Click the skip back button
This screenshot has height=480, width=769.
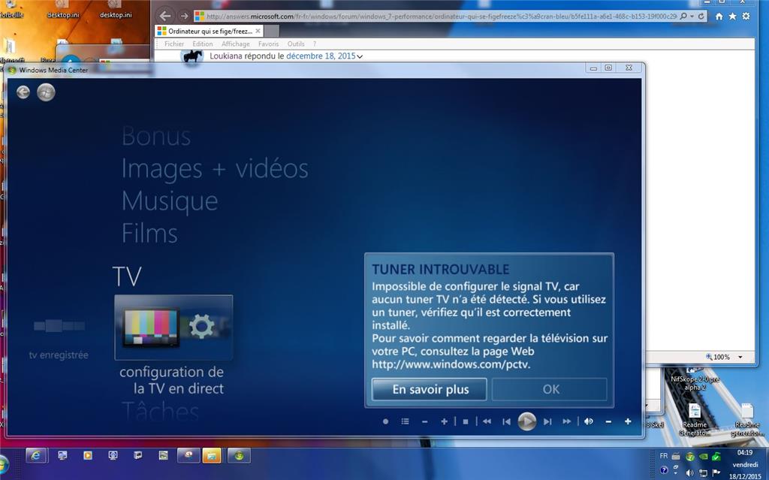coord(507,421)
